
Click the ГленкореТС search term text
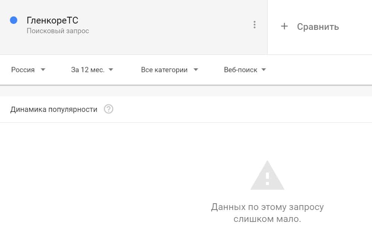(53, 20)
